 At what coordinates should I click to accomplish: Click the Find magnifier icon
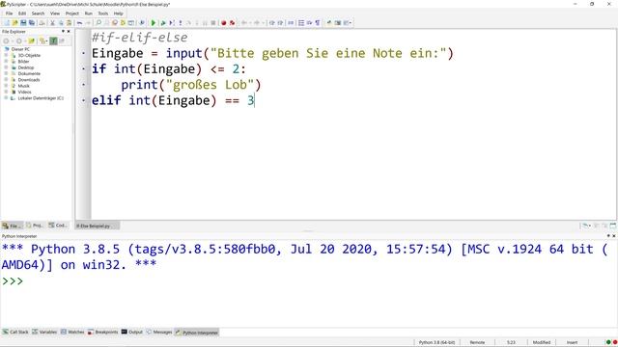[98, 23]
